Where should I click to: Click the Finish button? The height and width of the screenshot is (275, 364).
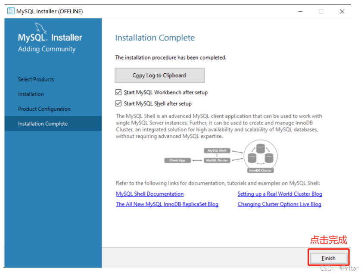[x=329, y=258]
